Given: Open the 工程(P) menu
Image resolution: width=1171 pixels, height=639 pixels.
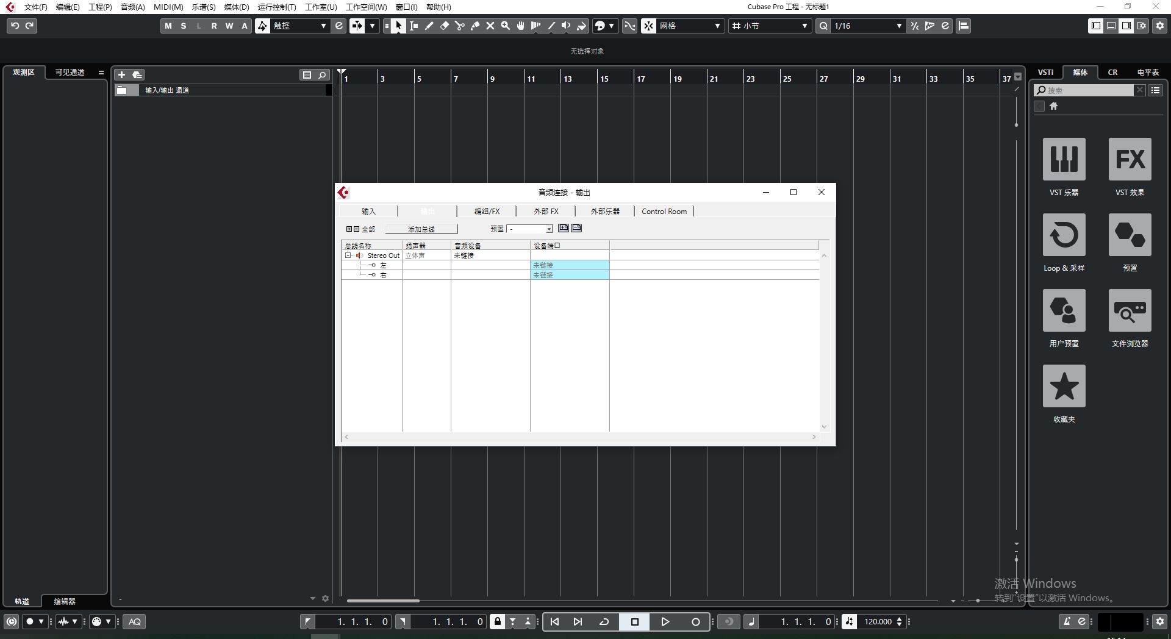Looking at the screenshot, I should click(x=100, y=7).
